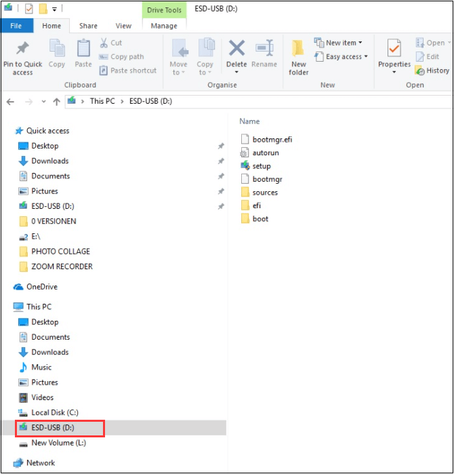Image resolution: width=454 pixels, height=474 pixels.
Task: Expand the Delete dropdown arrow
Action: (236, 72)
